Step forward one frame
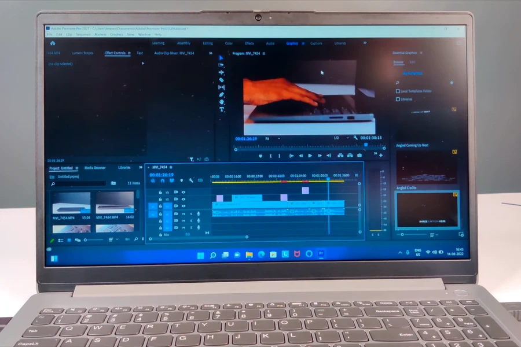The height and width of the screenshot is (347, 521). coord(320,156)
